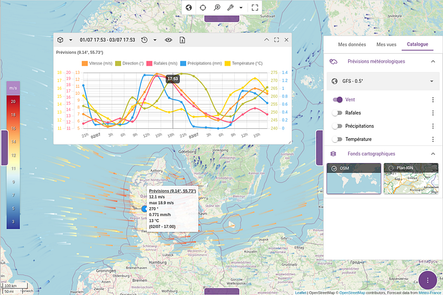
Task: Open the wrench tools menu
Action: pyautogui.click(x=230, y=8)
